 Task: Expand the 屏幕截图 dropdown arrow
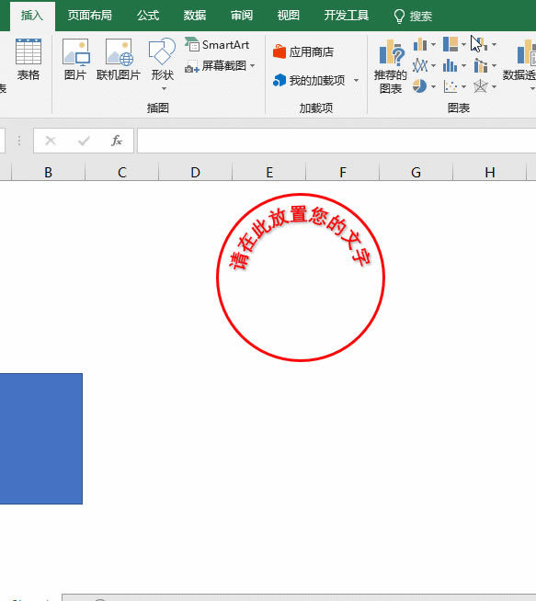(252, 66)
